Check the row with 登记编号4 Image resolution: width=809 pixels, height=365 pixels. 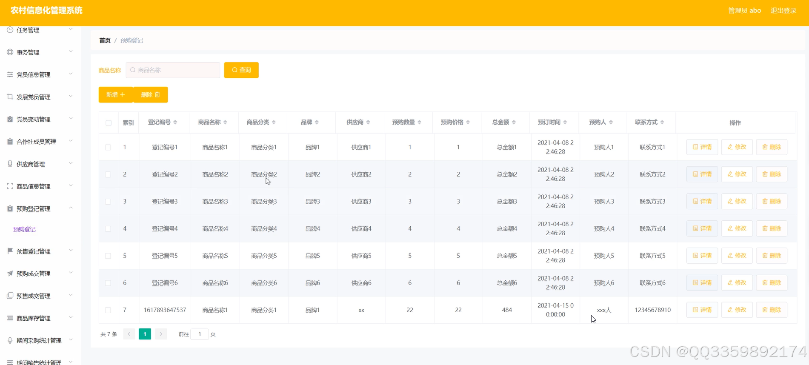tap(108, 229)
